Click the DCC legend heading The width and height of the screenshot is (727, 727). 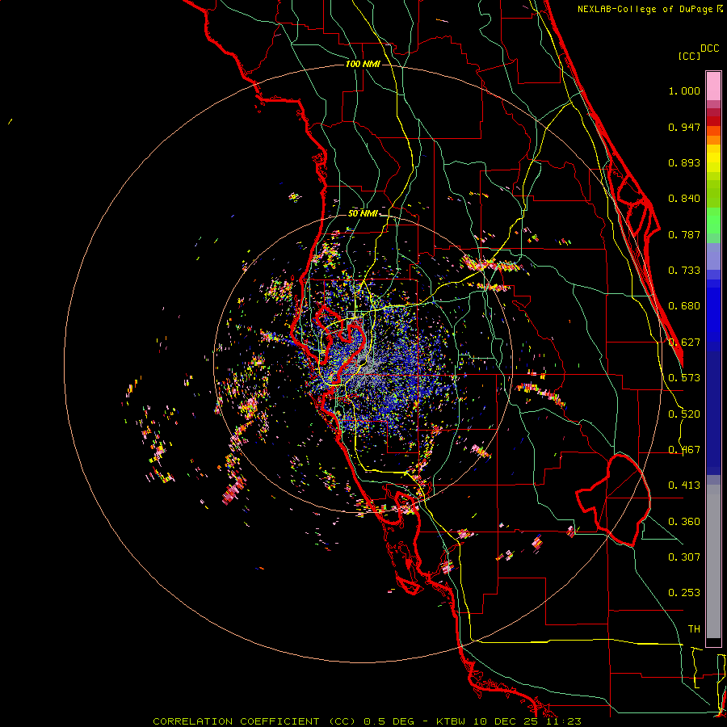click(709, 48)
